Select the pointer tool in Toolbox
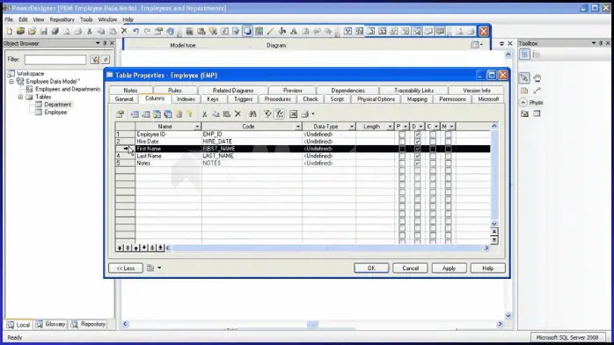Image resolution: width=614 pixels, height=345 pixels. pyautogui.click(x=524, y=78)
